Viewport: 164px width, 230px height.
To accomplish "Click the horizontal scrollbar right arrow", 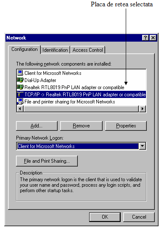I will coord(142,109).
